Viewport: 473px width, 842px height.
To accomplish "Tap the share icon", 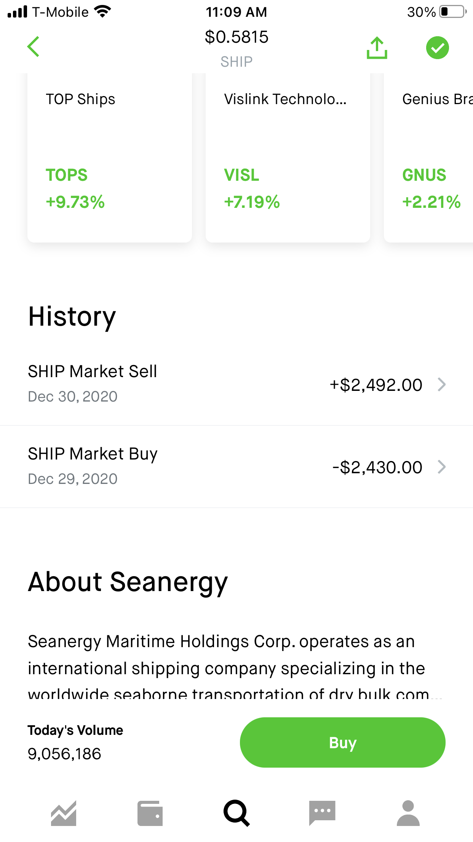I will coord(377,48).
